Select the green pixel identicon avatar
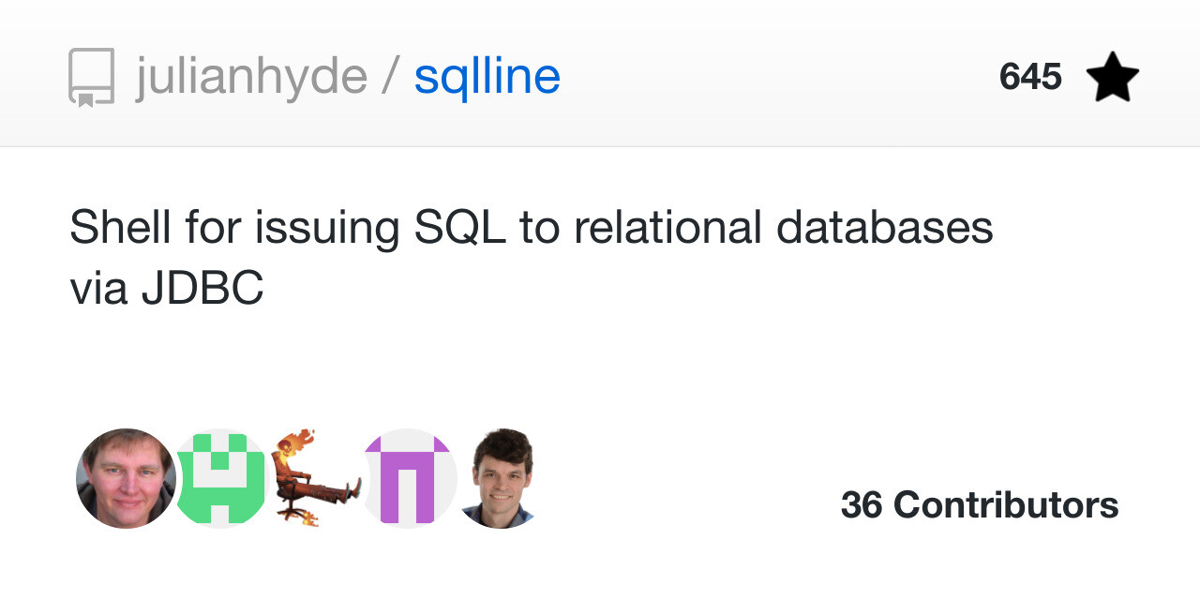 (220, 478)
